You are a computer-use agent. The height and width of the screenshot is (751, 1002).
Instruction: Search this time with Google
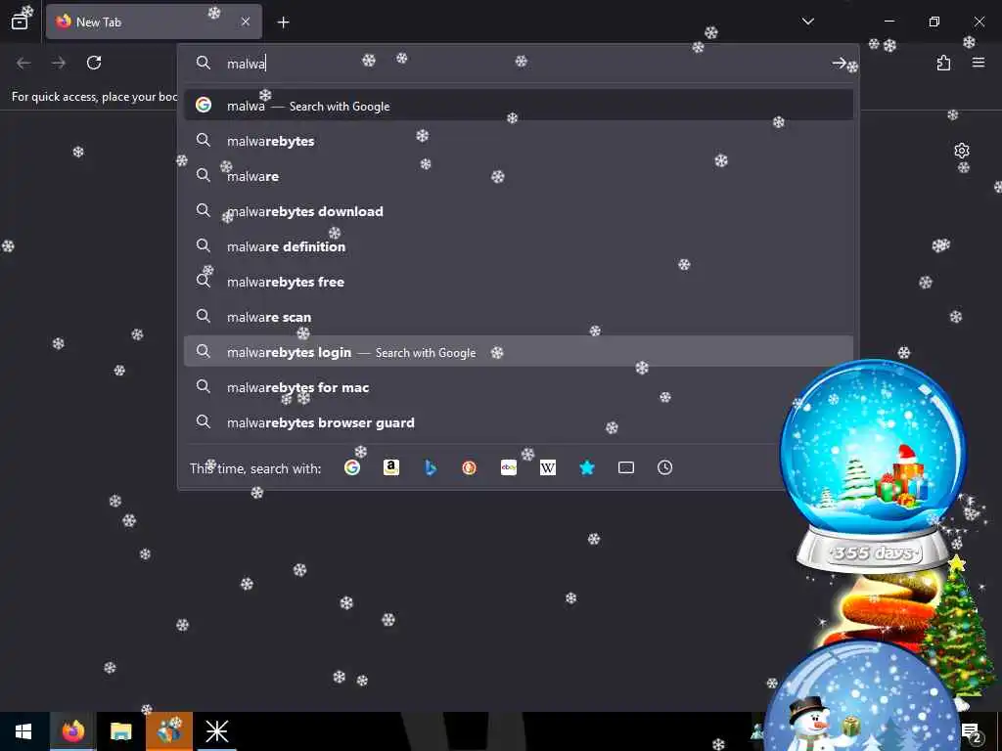[x=352, y=467]
